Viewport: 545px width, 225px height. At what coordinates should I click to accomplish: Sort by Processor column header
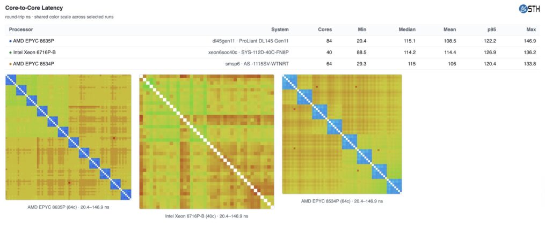click(21, 29)
